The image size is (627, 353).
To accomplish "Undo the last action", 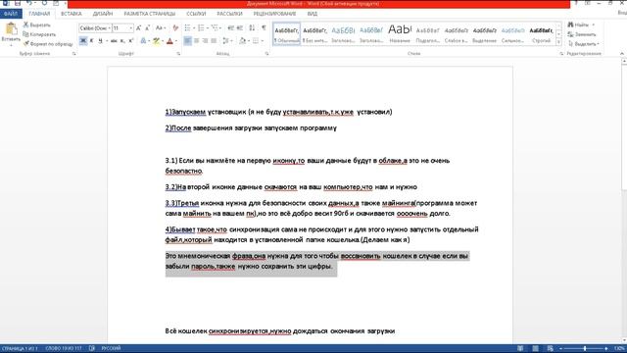I will click(x=29, y=3).
